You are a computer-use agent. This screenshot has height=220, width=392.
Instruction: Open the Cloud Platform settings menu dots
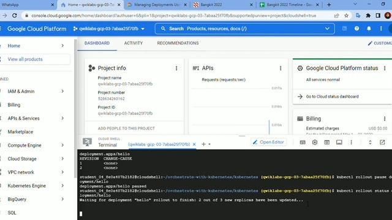tap(381, 29)
